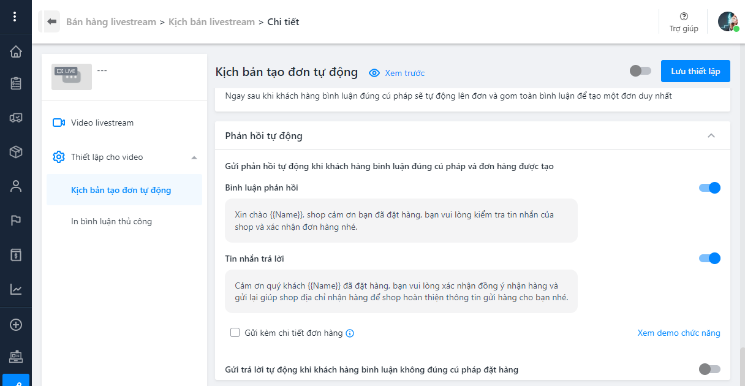Check the Gửi kèm chi tiết đơn hàng box

pos(235,333)
